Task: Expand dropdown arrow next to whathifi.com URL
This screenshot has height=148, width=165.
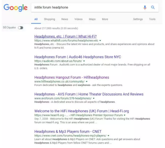Action: coord(100,41)
